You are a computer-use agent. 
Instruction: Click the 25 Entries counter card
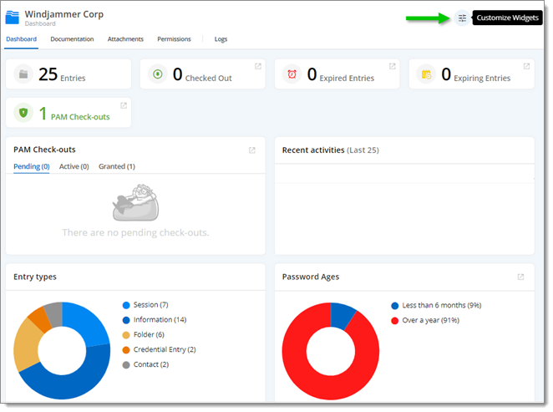(68, 74)
